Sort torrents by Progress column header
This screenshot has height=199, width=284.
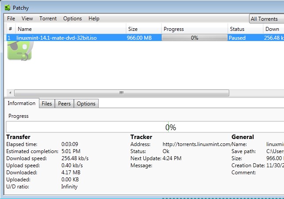195,29
